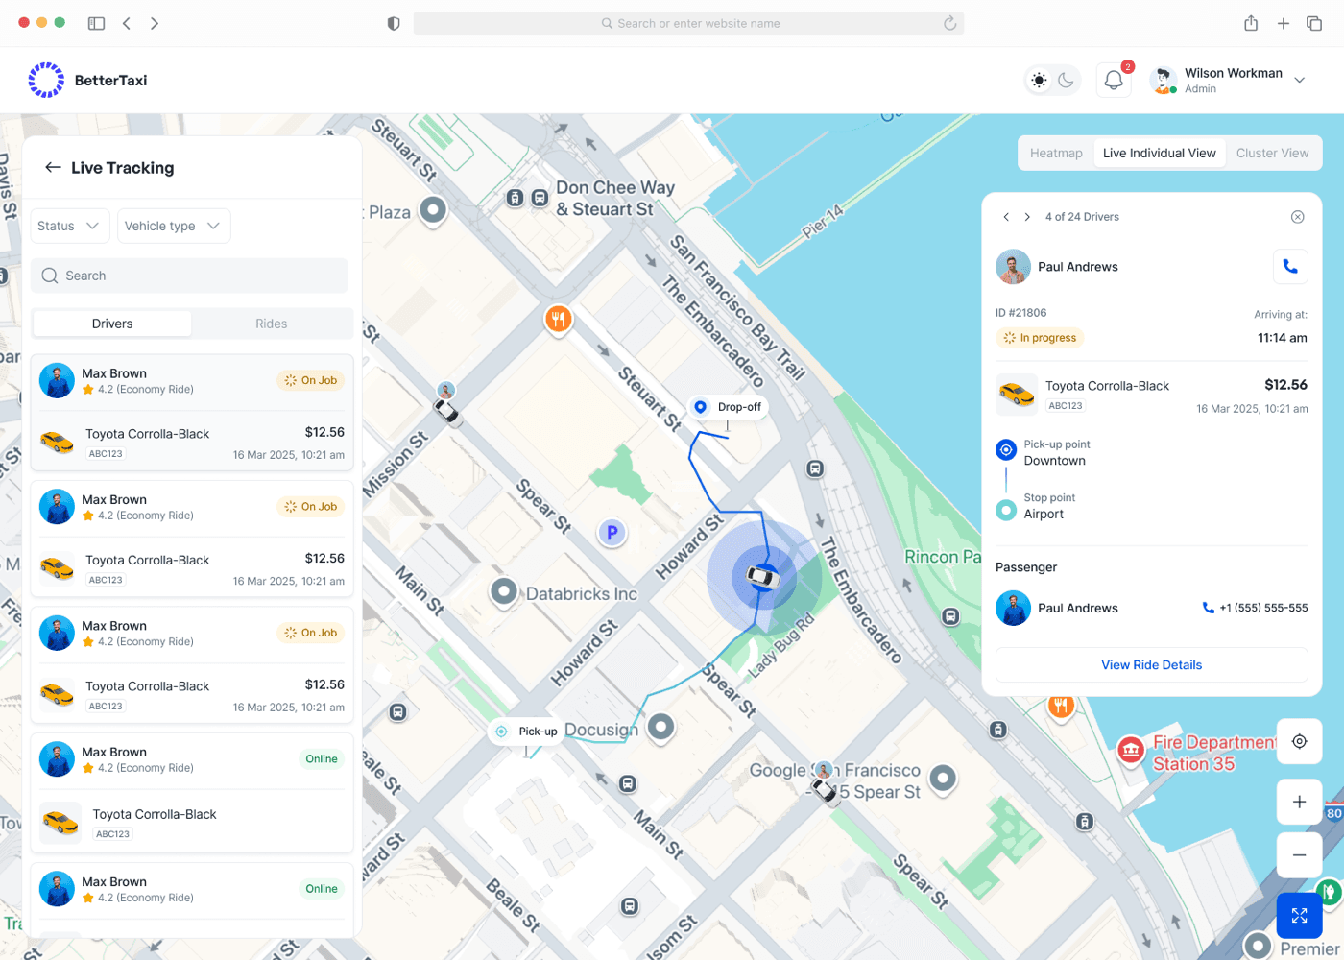Select the Drivers tab
The height and width of the screenshot is (960, 1344).
pyautogui.click(x=111, y=324)
